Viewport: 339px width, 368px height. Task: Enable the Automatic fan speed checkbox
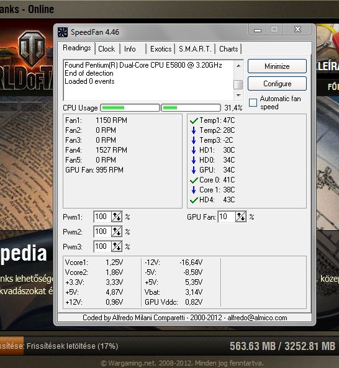(x=253, y=102)
